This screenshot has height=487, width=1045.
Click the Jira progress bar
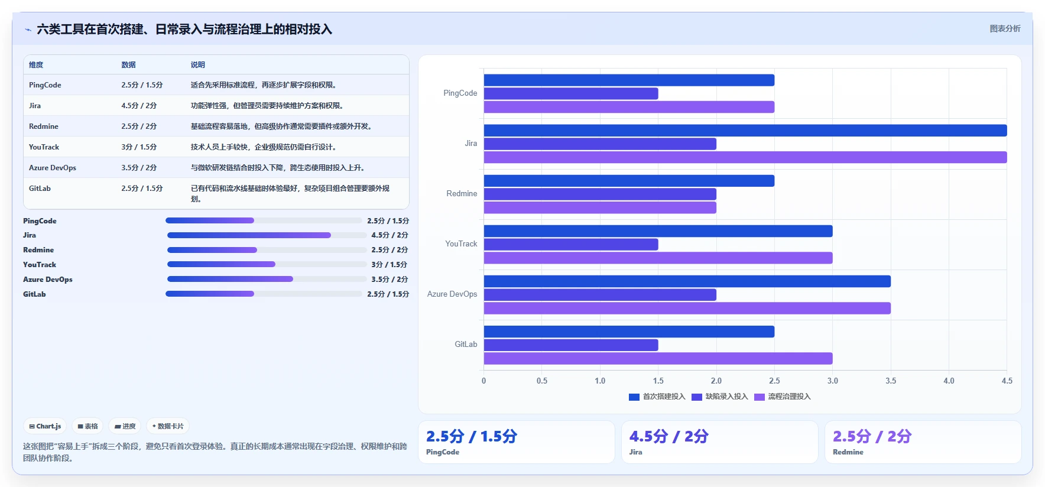(267, 235)
